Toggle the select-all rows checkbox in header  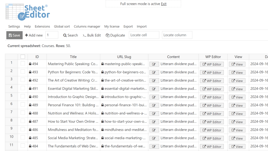click(23, 57)
